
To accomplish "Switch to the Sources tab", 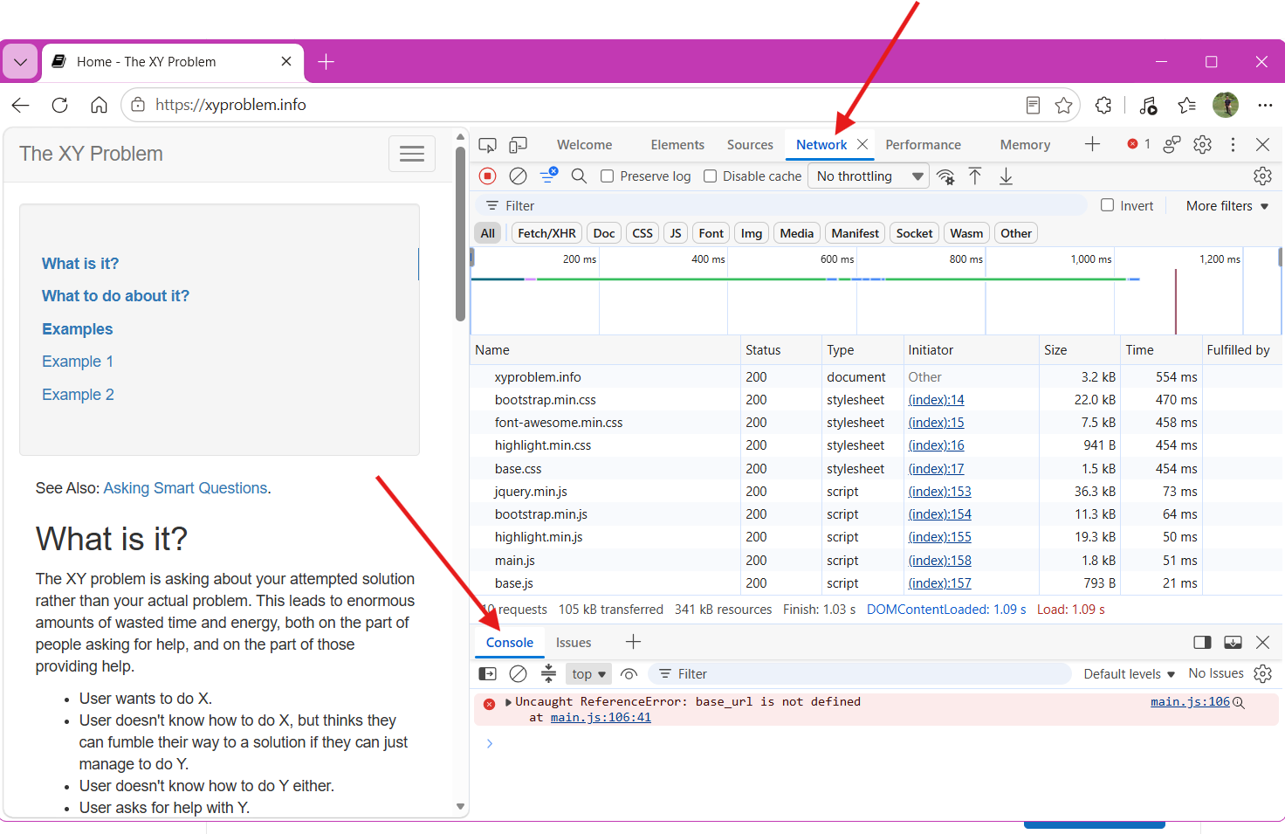I will coord(750,145).
